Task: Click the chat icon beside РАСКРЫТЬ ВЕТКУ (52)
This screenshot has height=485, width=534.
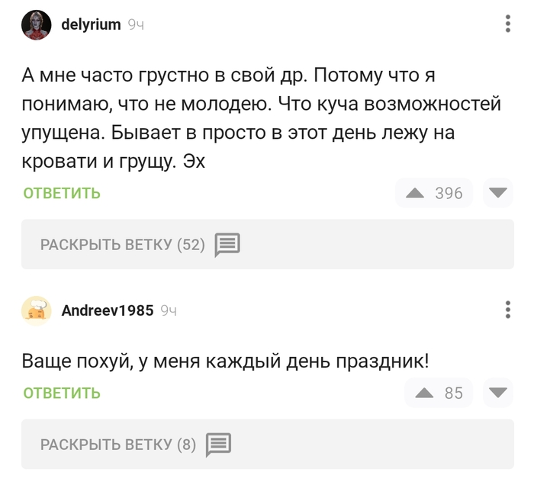Action: (227, 245)
